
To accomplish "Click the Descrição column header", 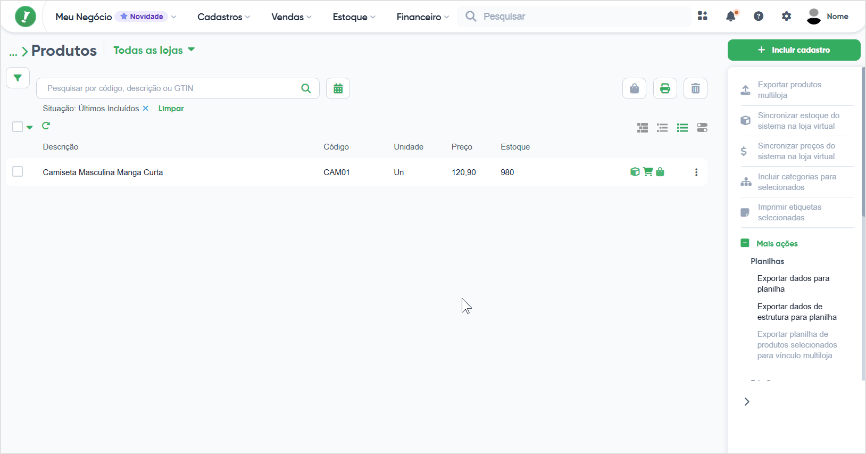I will pos(61,147).
